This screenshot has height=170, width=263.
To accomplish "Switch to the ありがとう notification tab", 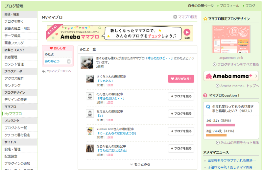I will coord(57,61).
